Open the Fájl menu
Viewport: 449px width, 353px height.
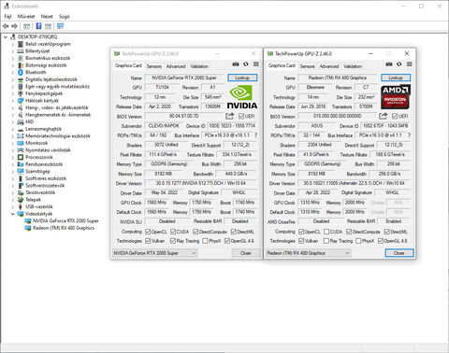[7, 17]
